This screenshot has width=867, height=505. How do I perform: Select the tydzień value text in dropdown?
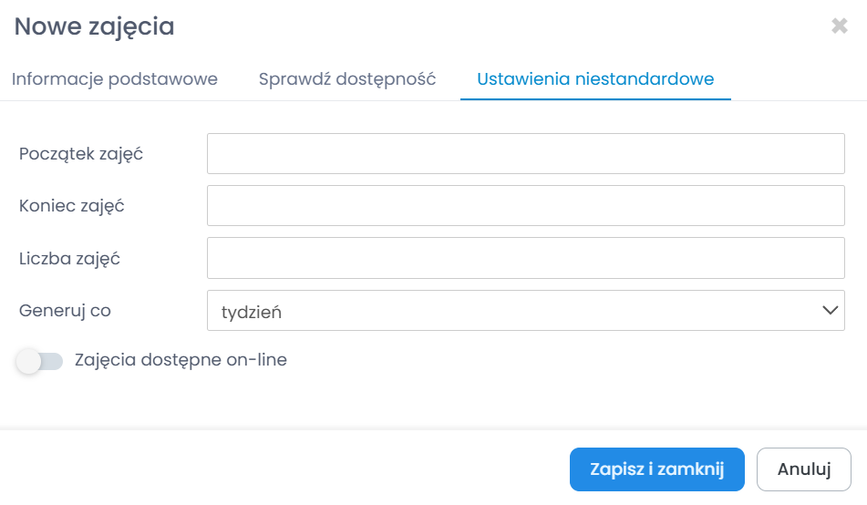(x=252, y=312)
